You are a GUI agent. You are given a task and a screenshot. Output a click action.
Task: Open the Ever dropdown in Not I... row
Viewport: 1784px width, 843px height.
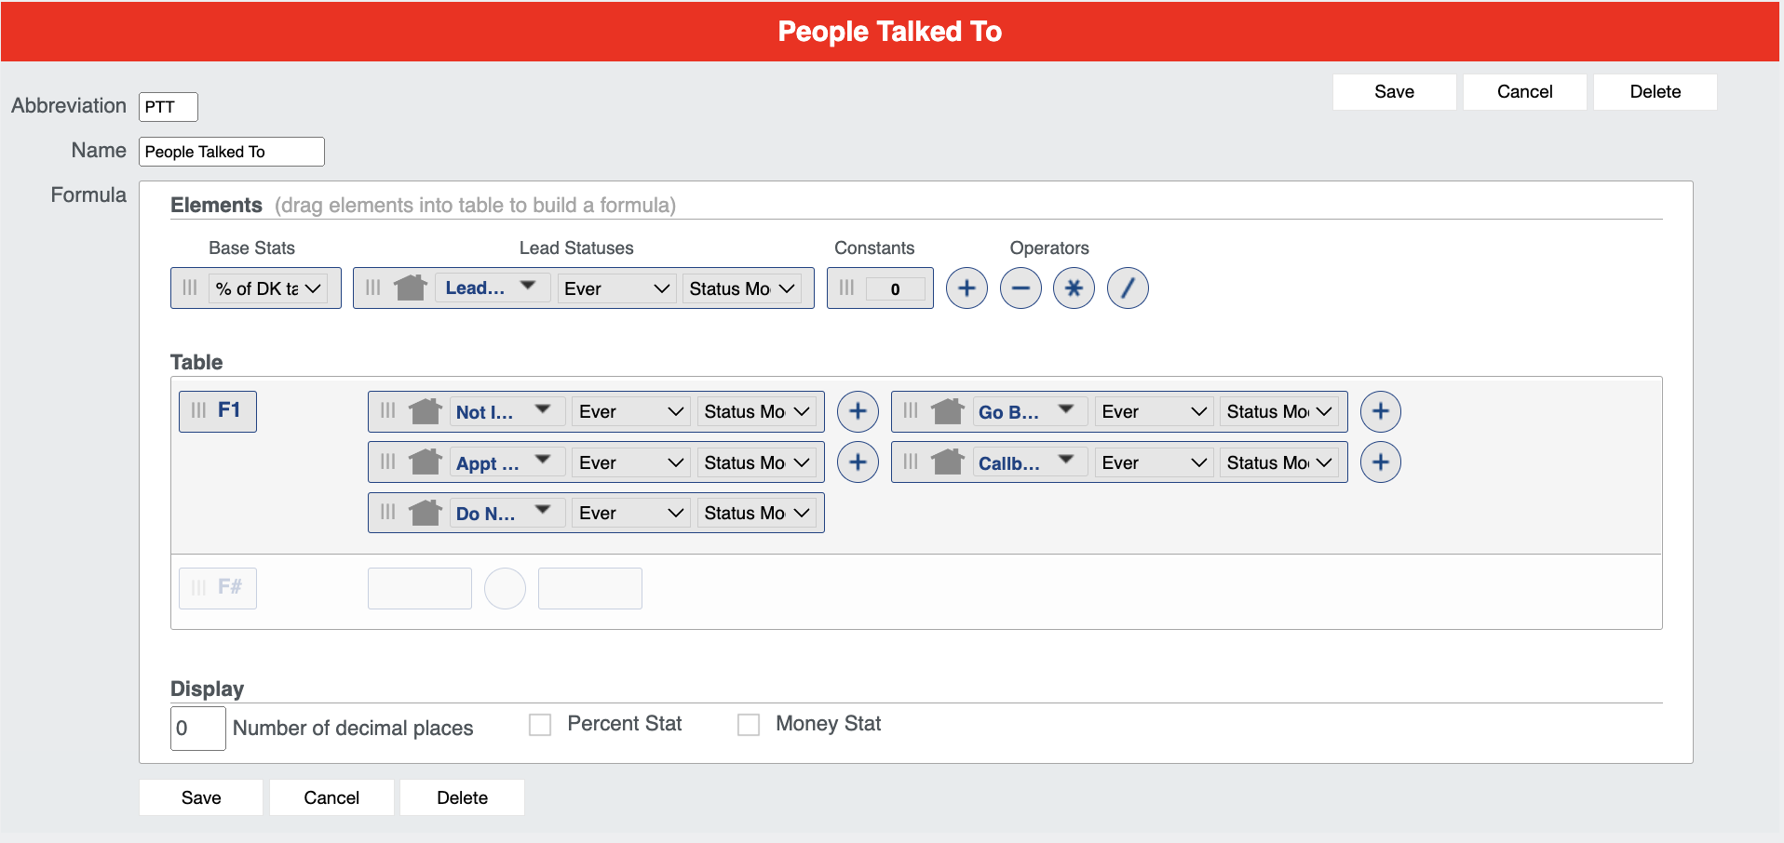coord(631,411)
